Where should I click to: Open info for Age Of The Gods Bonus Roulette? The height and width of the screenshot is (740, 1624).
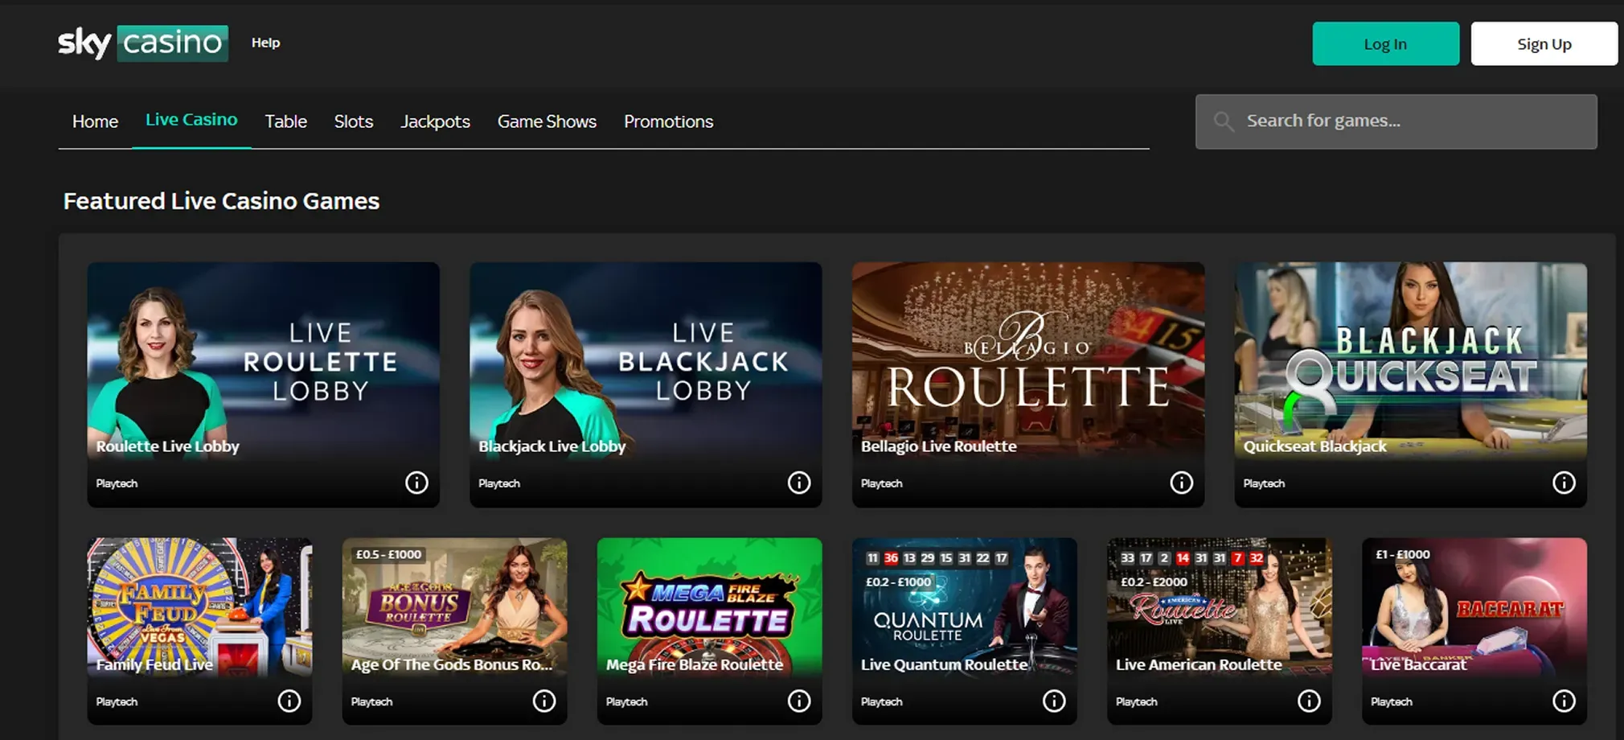544,701
